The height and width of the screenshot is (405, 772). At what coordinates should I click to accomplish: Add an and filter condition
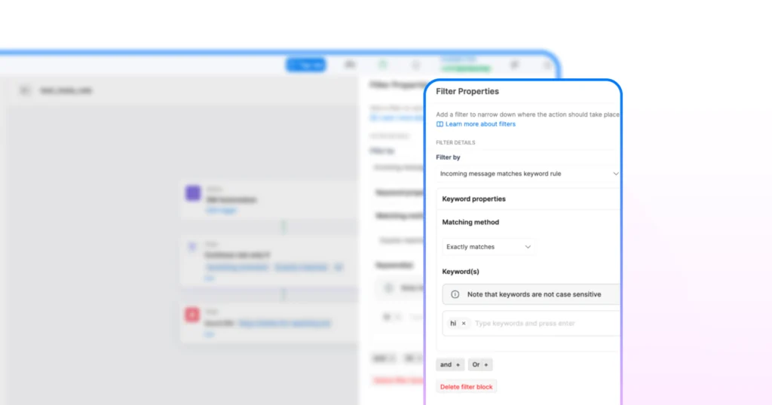coord(450,364)
